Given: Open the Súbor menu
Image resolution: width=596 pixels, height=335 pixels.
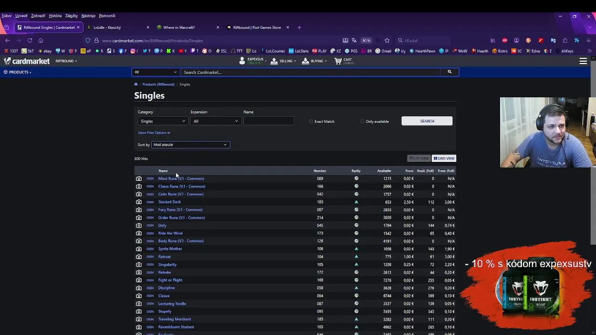Looking at the screenshot, I should click(x=7, y=16).
